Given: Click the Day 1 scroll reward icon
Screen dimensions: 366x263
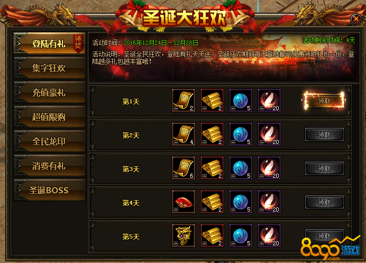Looking at the screenshot, I should [x=184, y=100].
